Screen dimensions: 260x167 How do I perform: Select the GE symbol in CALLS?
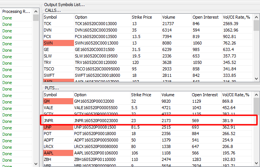tap(46, 49)
